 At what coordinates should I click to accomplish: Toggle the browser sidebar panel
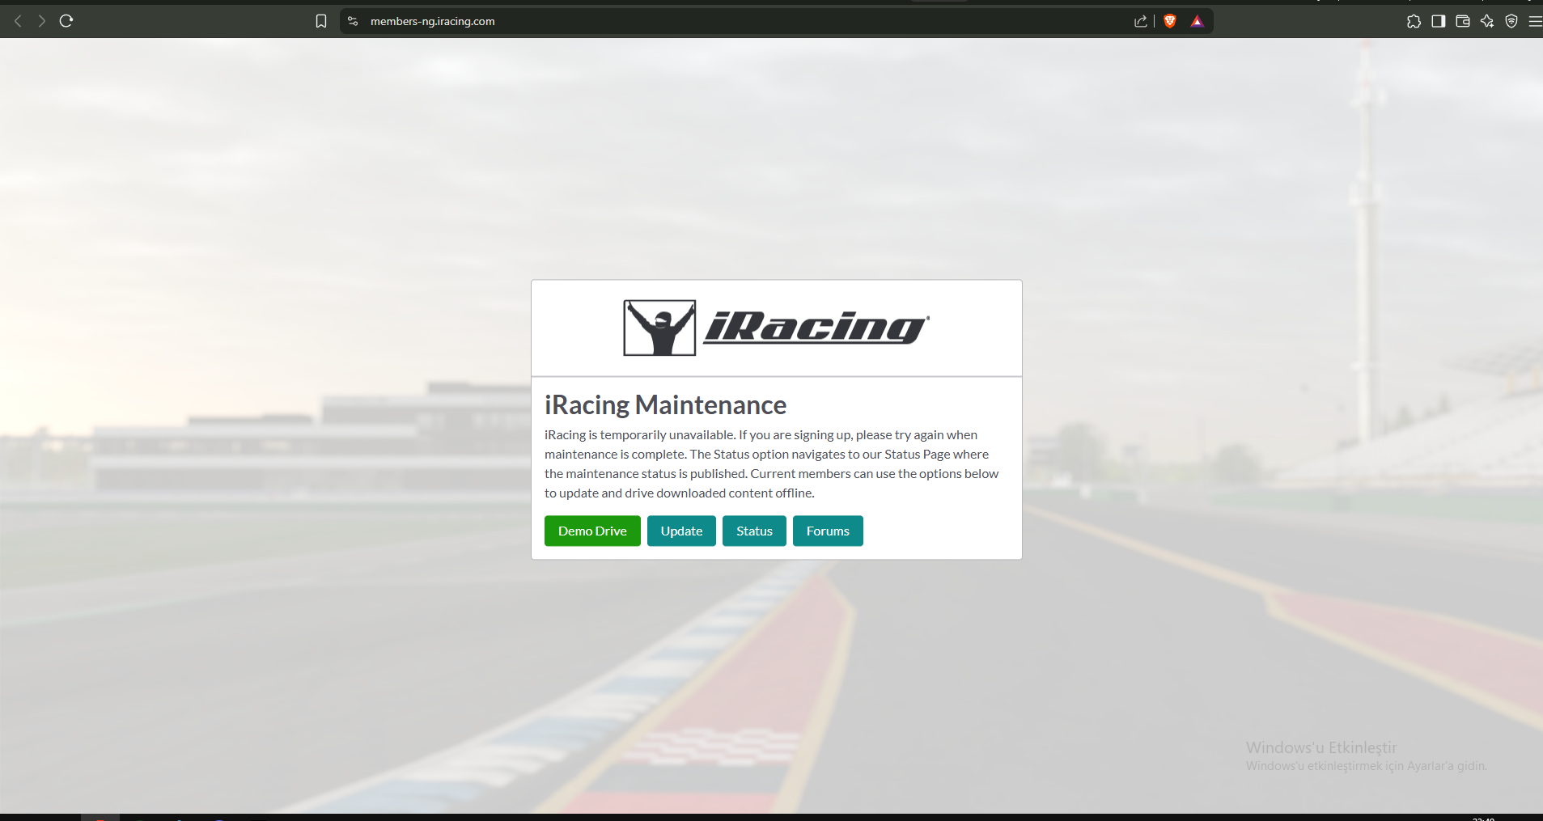coord(1438,21)
